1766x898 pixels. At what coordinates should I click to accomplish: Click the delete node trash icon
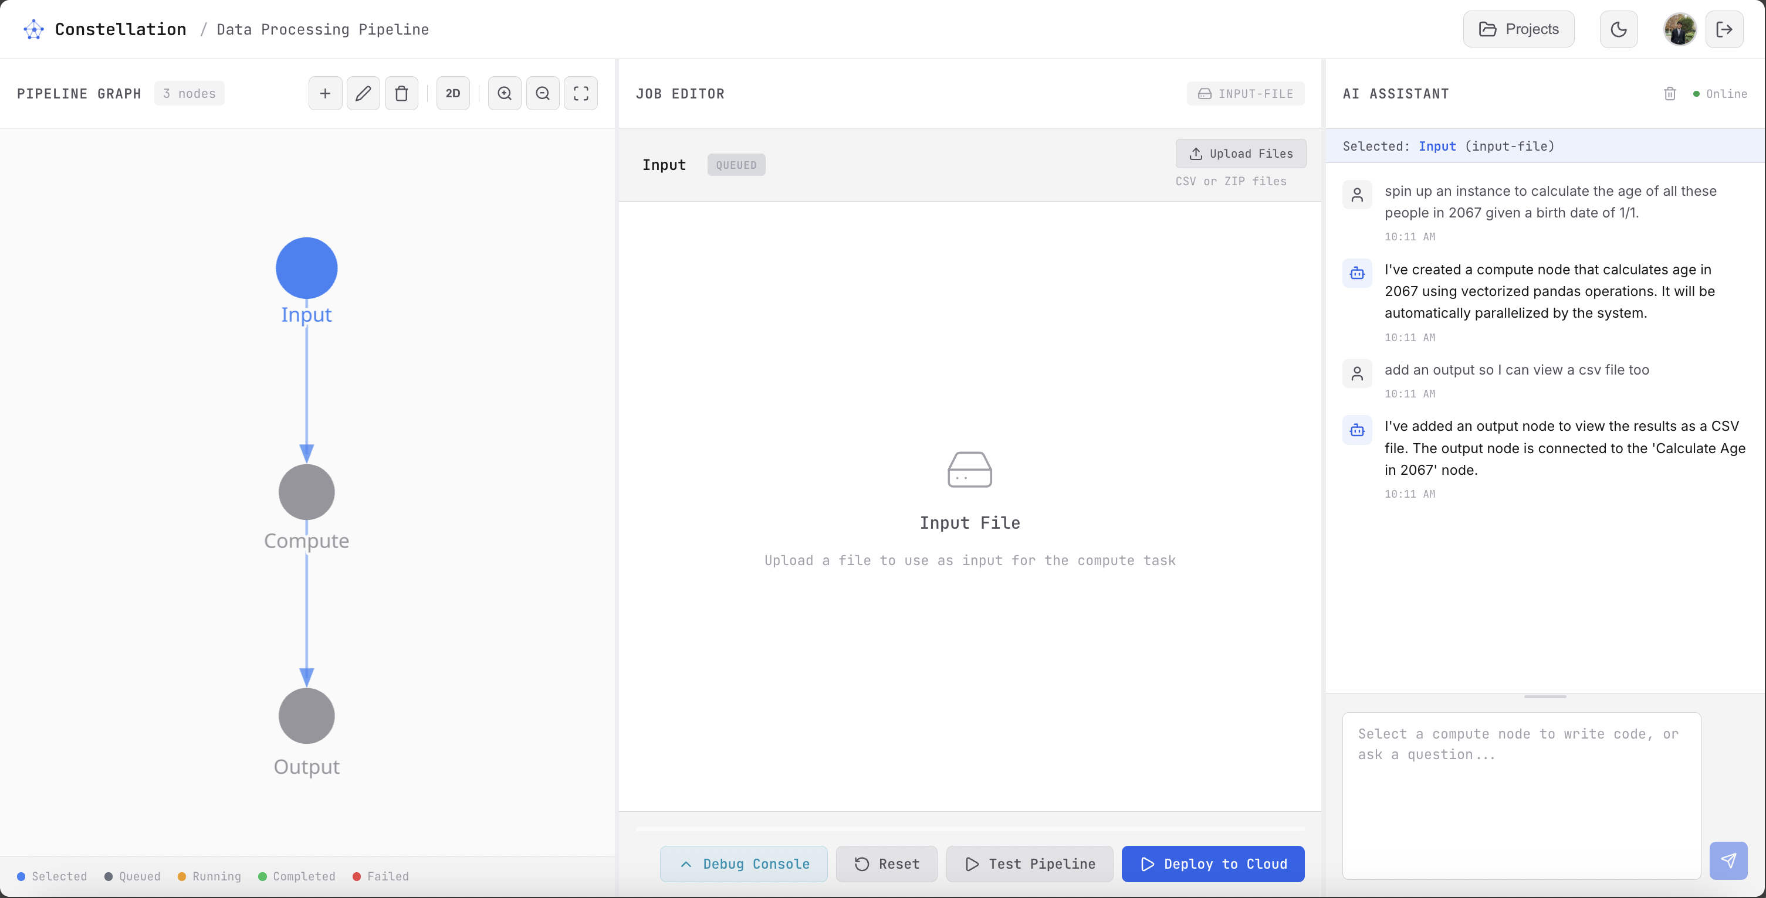[402, 93]
